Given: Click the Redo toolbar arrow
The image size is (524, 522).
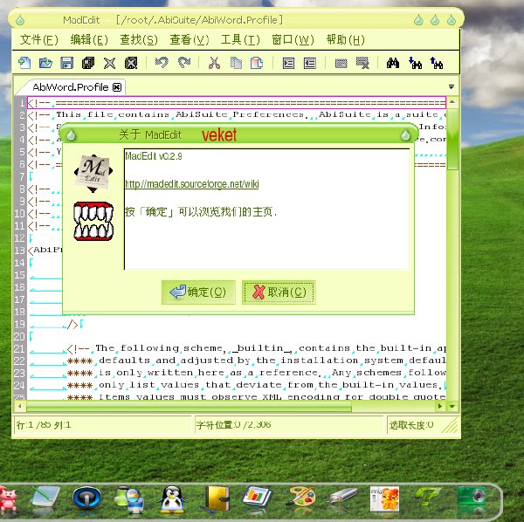Looking at the screenshot, I should point(184,63).
